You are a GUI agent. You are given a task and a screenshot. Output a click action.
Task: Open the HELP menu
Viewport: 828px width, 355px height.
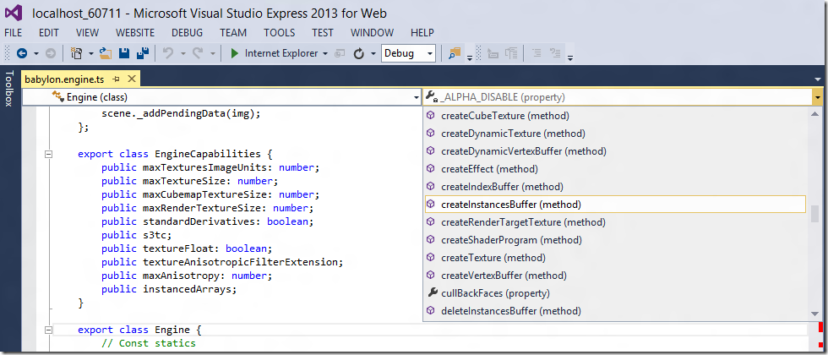(x=422, y=33)
